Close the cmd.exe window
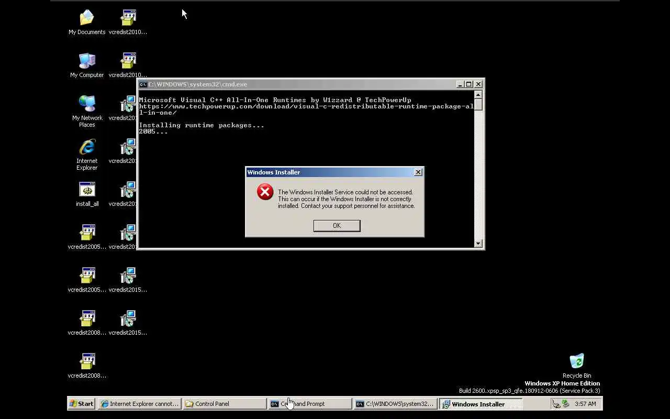The height and width of the screenshot is (419, 670). (x=478, y=84)
